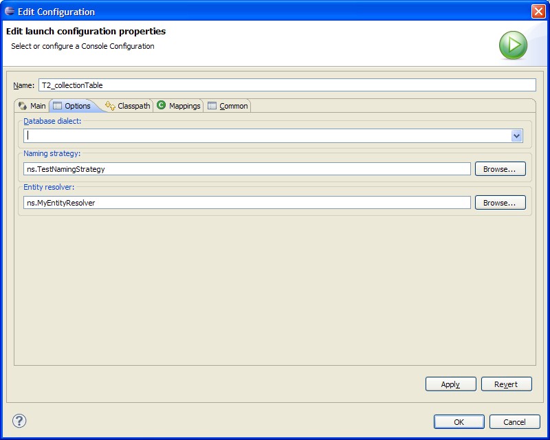Click the green Mappings tab icon

point(161,105)
